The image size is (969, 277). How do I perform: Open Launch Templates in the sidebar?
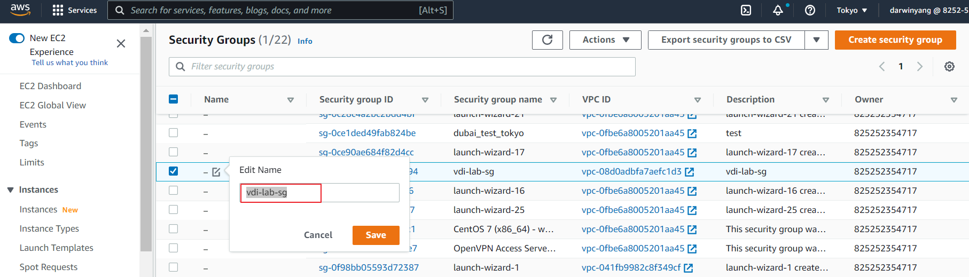56,248
